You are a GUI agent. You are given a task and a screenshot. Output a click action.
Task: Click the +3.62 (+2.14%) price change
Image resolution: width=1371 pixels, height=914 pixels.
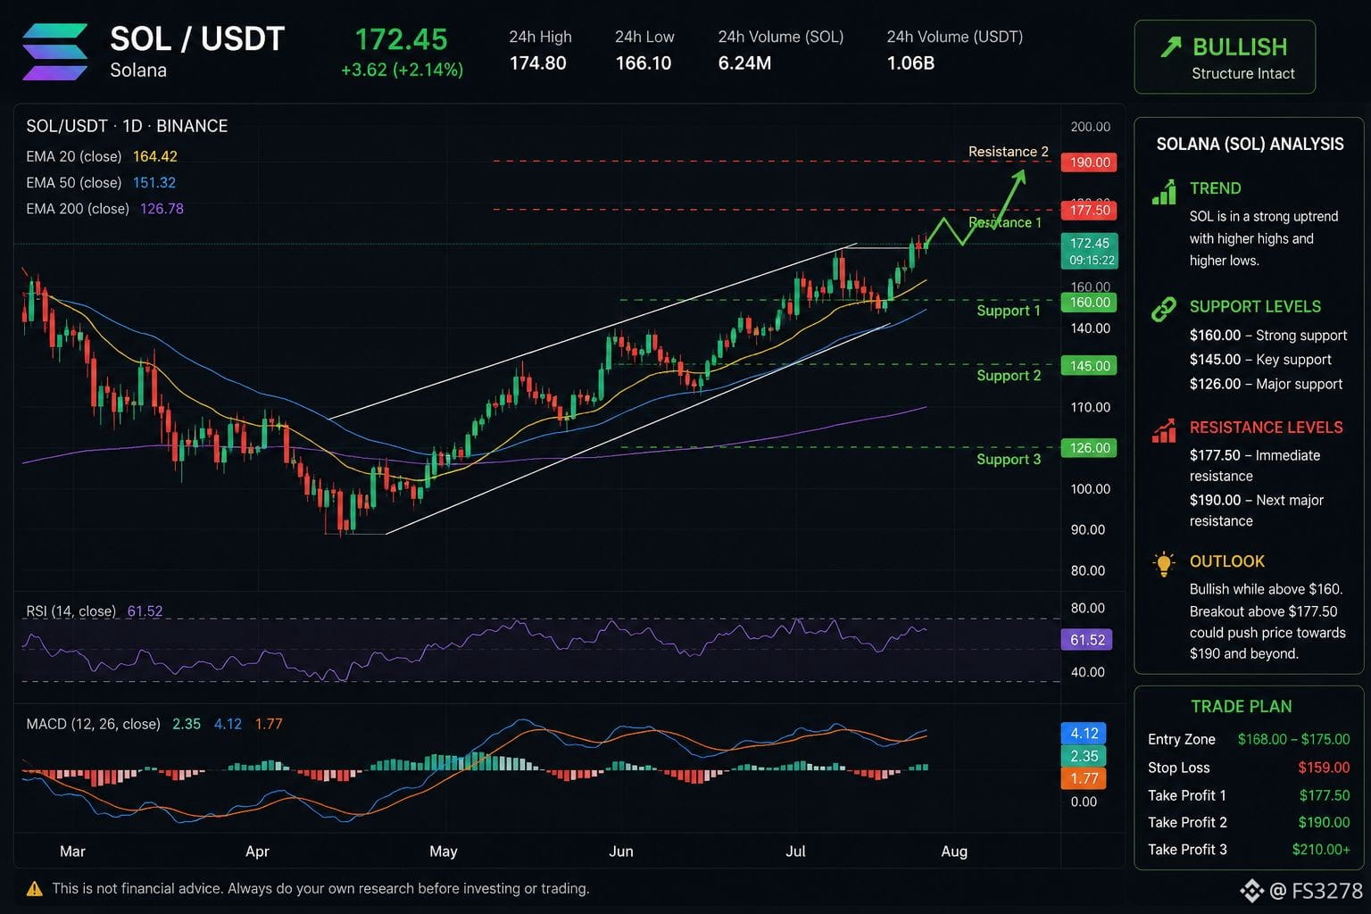[402, 70]
